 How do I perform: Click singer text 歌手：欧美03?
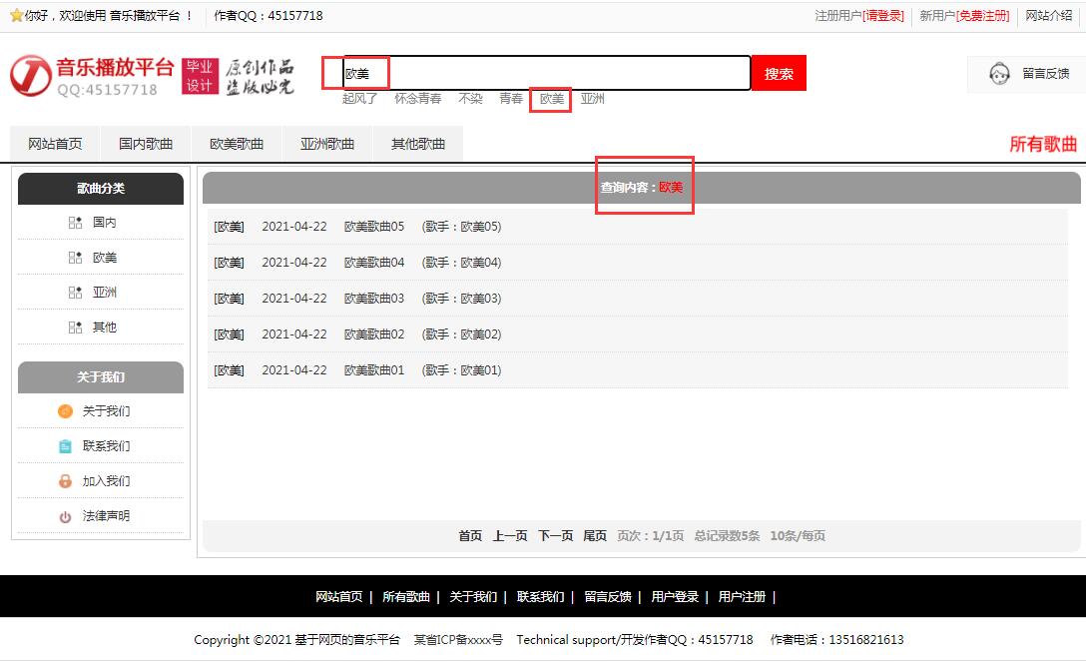[x=461, y=299]
